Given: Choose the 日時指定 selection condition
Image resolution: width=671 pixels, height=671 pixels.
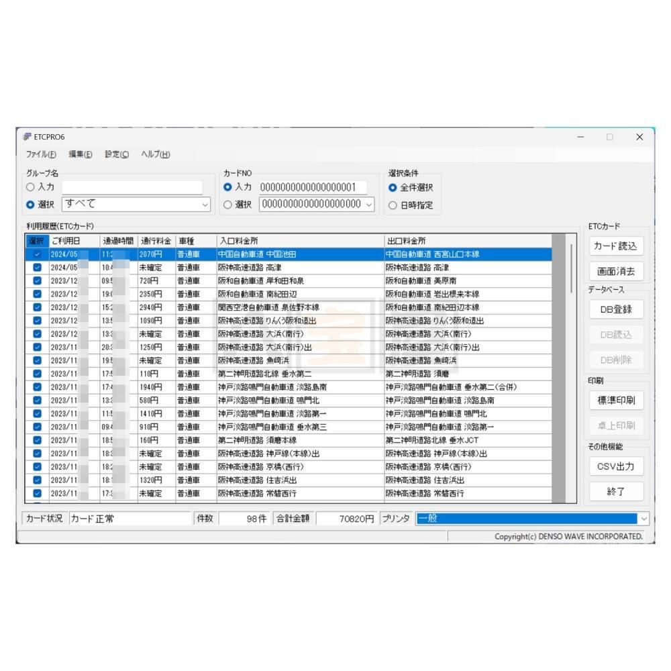Looking at the screenshot, I should tap(393, 205).
